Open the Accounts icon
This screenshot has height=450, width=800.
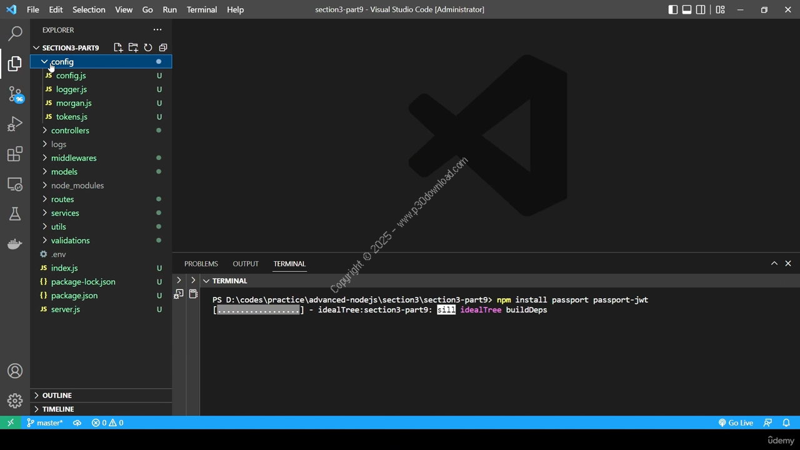[x=15, y=371]
